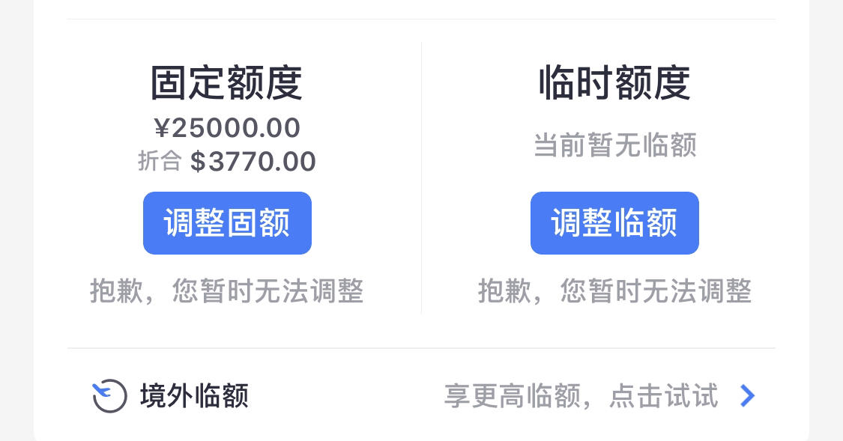
Task: Click the 抱歉 notice under 调整固额
Action: (227, 291)
